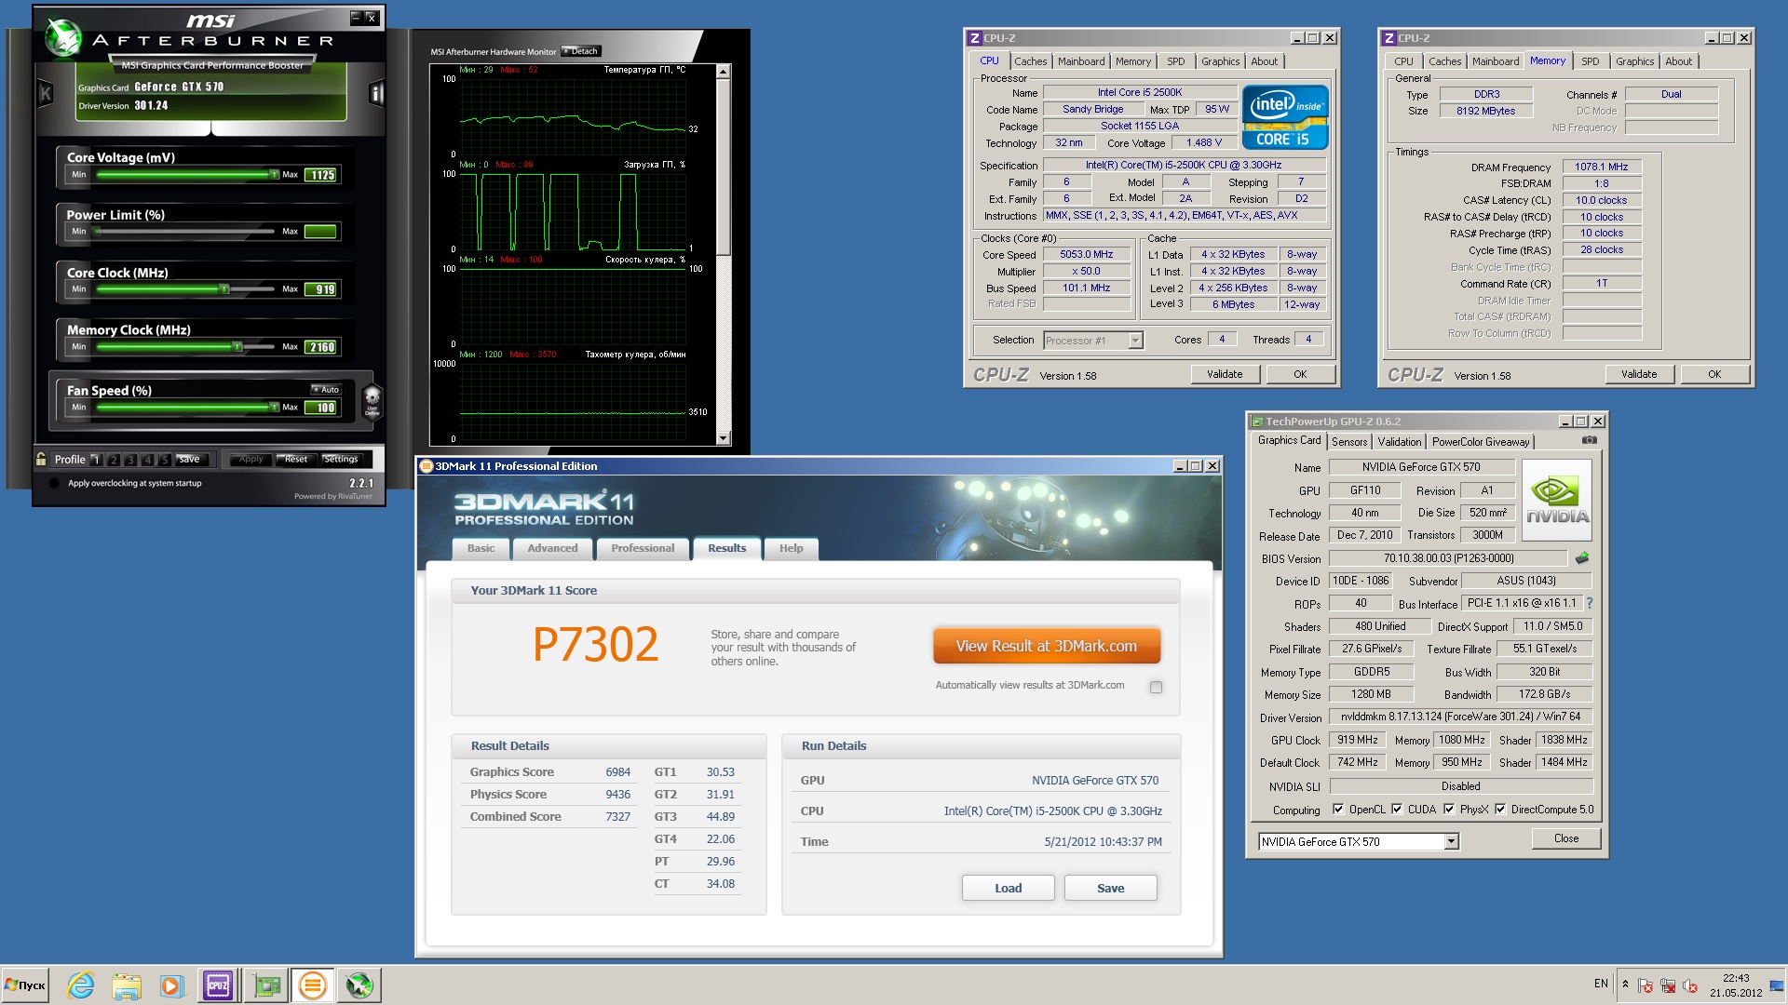The width and height of the screenshot is (1788, 1005).
Task: Toggle automatic viewing of results at 3DMark.com
Action: pyautogui.click(x=1156, y=687)
